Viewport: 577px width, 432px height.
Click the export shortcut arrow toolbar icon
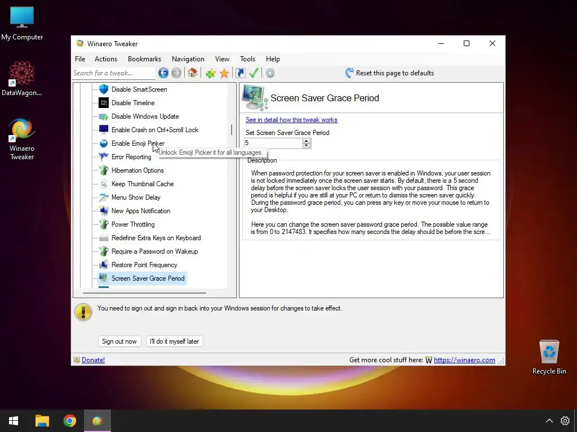tap(240, 73)
